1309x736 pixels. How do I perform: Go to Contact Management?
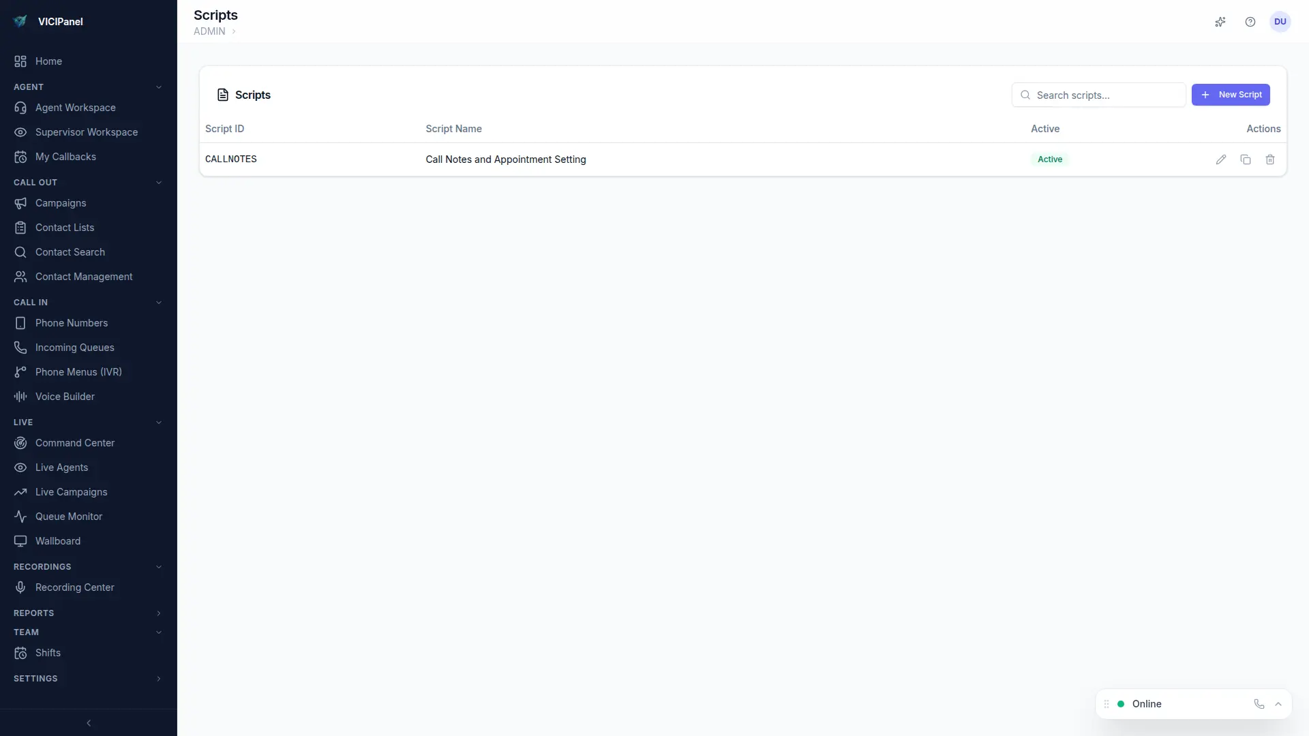click(x=83, y=276)
